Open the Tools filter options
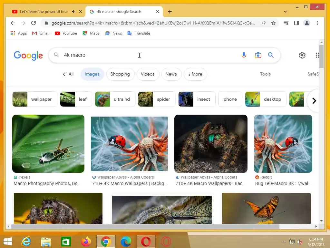330x248 pixels. click(266, 74)
